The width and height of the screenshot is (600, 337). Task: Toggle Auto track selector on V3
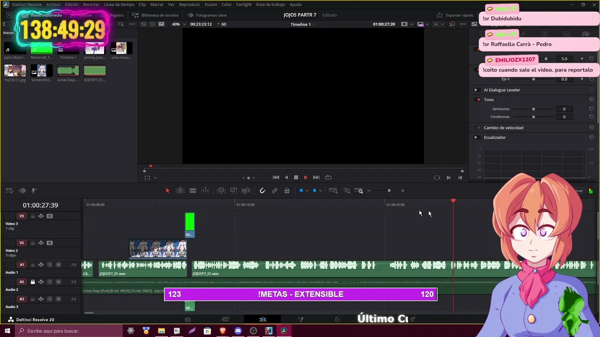coord(41,216)
